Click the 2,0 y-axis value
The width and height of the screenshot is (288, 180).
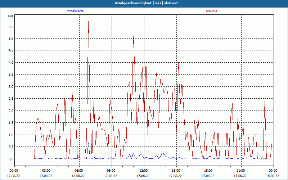coord(11,111)
